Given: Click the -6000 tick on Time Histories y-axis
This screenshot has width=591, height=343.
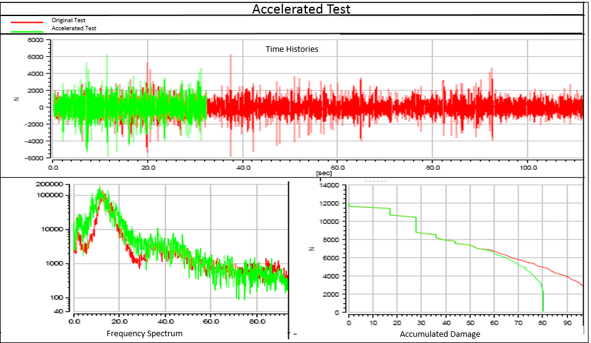Looking at the screenshot, I should click(x=34, y=158).
